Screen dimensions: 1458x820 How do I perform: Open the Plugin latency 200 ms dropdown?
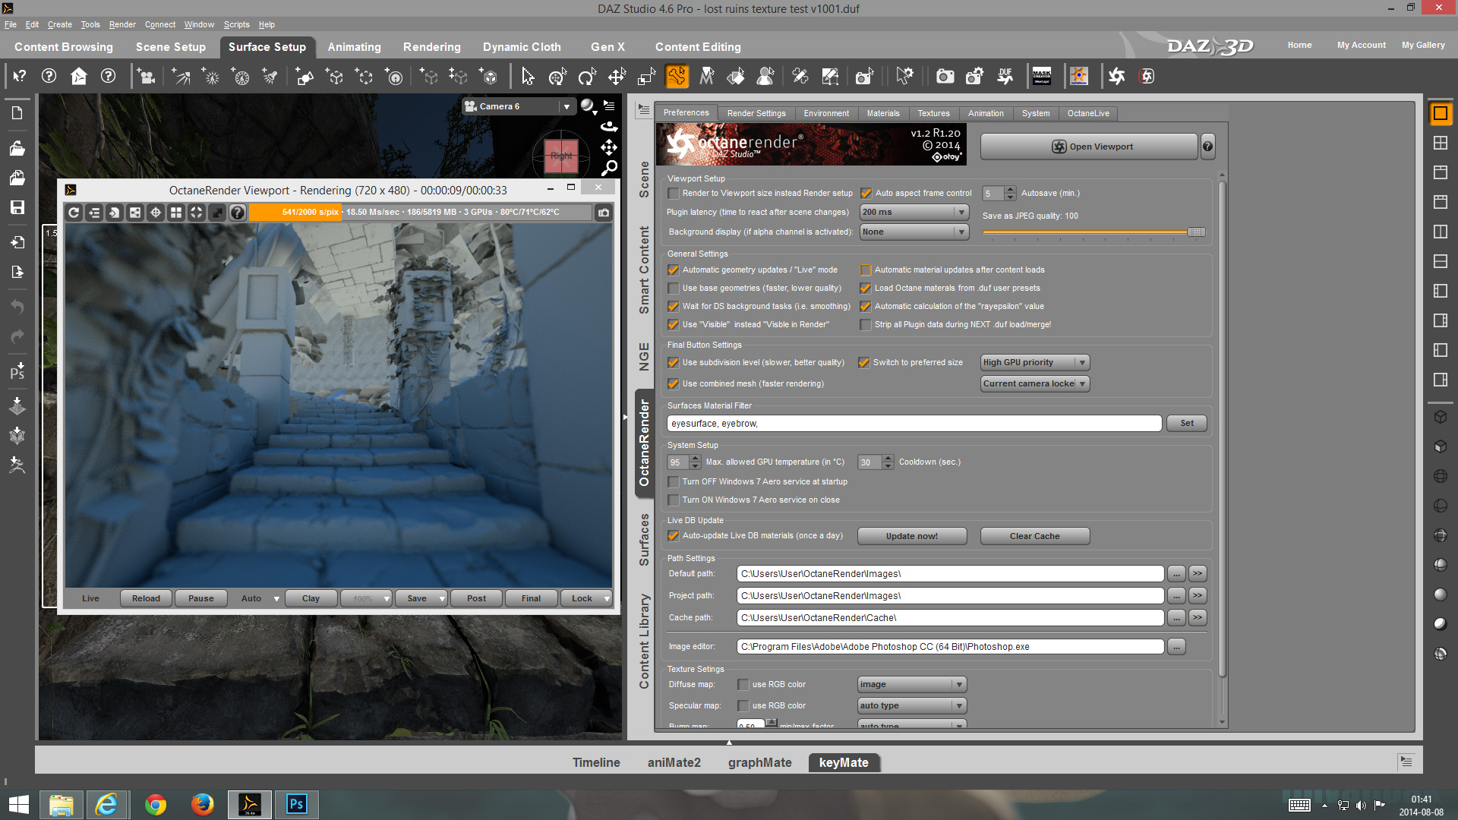point(914,213)
